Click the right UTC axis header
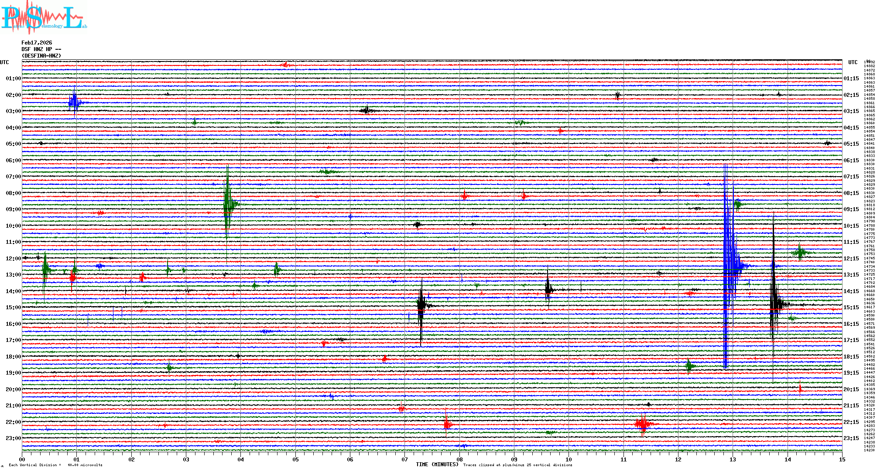 tap(853, 62)
